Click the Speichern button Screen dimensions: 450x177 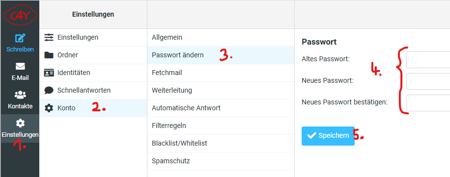(x=328, y=136)
